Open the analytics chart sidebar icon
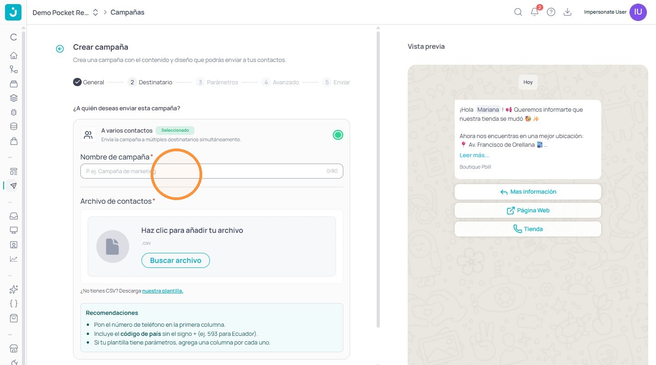Screen dimensions: 656x365 [14, 259]
